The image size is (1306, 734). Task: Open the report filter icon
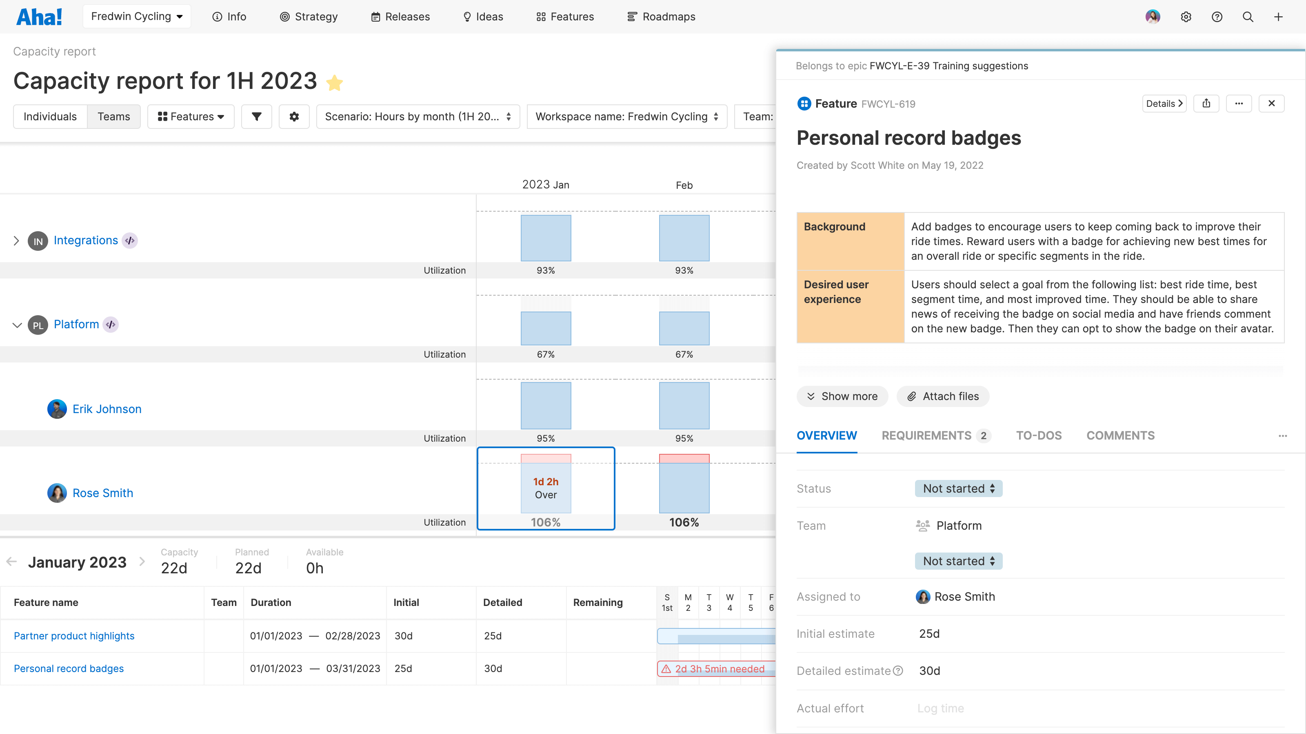(257, 117)
